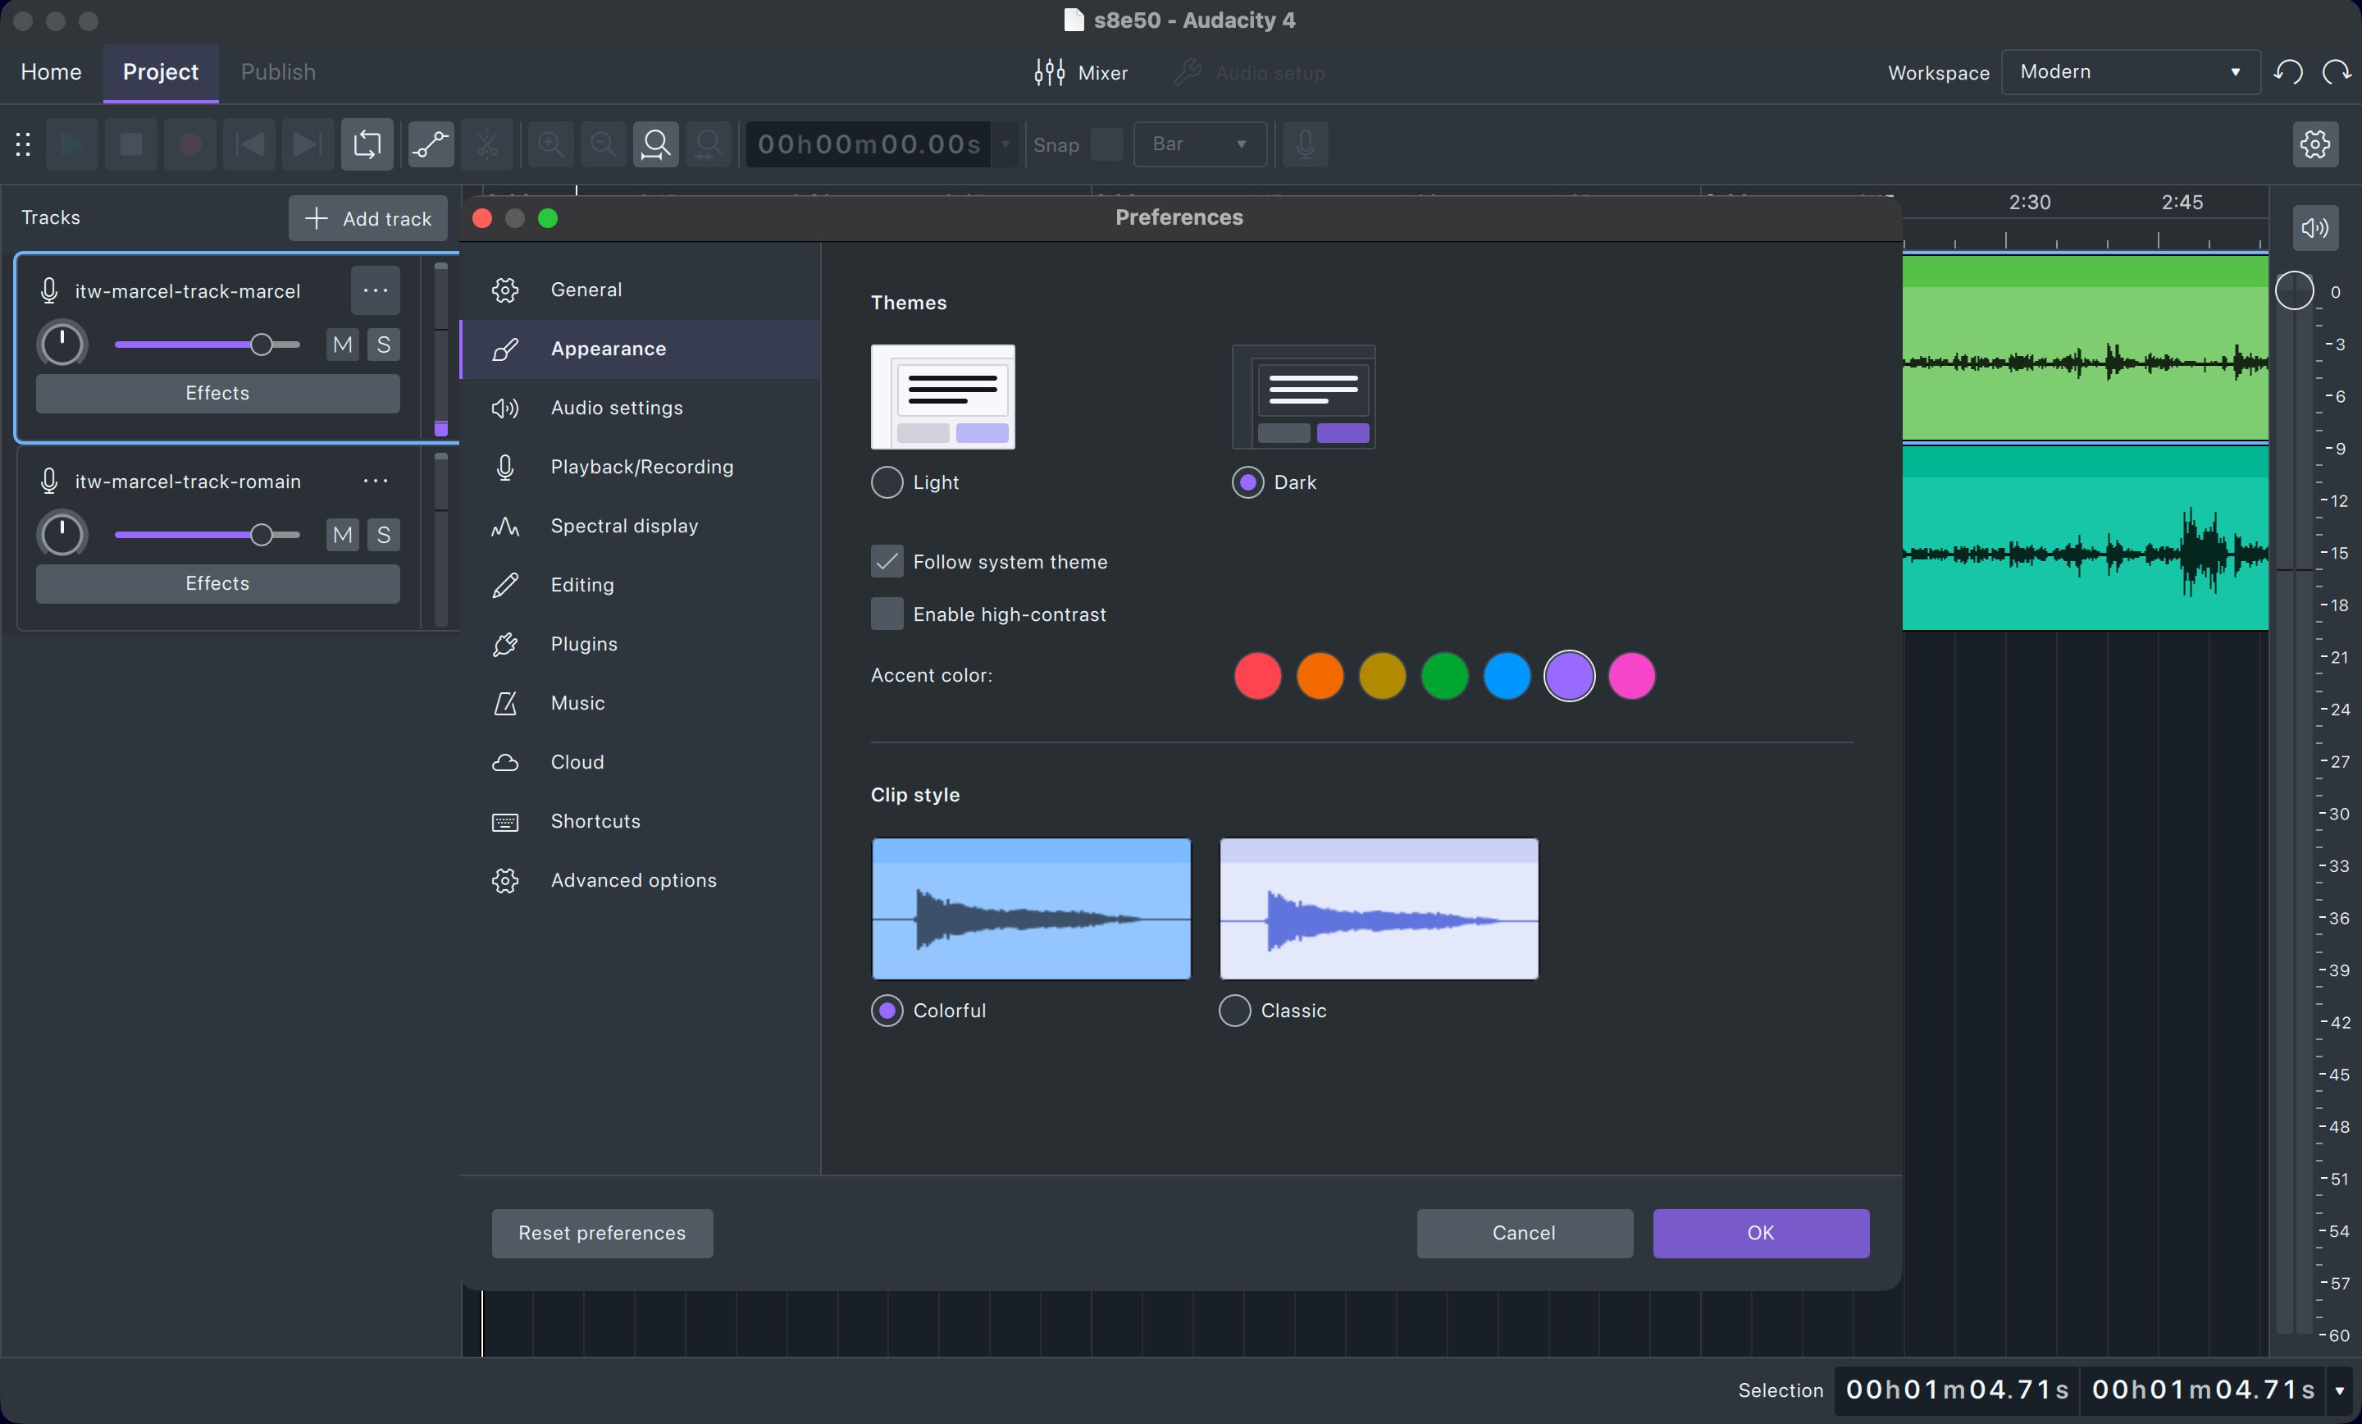2362x1424 pixels.
Task: Open the Workspace Modern dropdown
Action: point(2129,71)
